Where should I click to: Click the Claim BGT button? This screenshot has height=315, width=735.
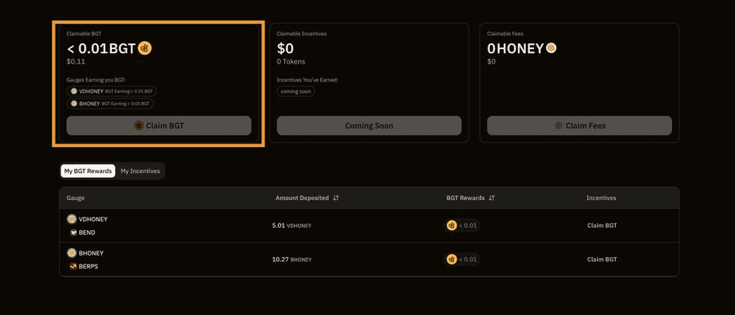159,126
